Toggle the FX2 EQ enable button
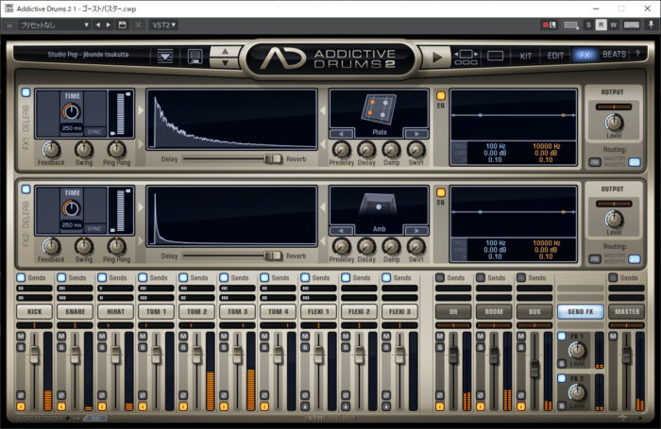 coord(441,192)
